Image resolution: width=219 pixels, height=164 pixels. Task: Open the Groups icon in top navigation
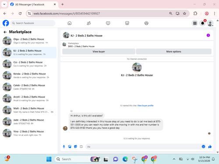tap(146, 23)
